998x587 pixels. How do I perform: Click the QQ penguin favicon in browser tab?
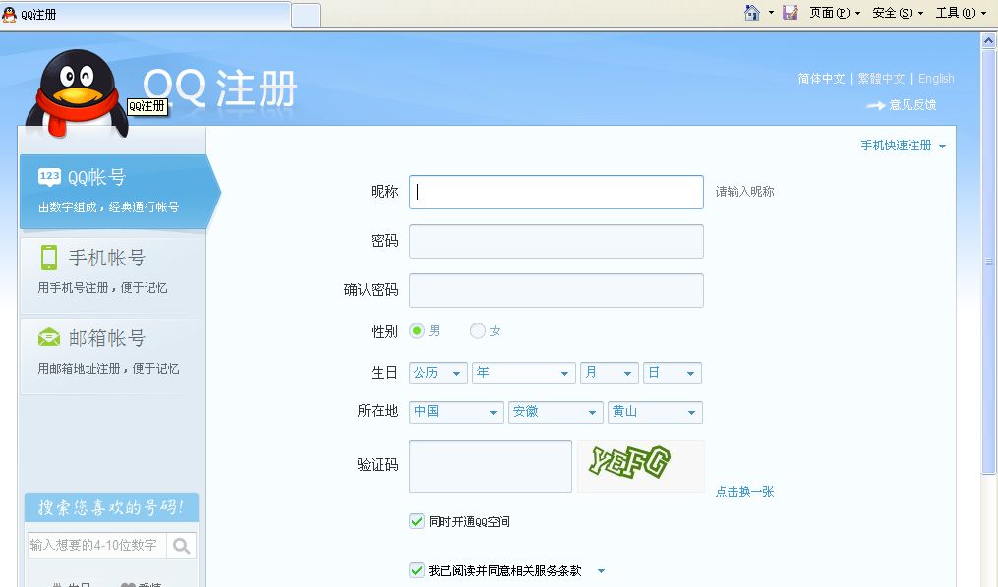(x=9, y=14)
